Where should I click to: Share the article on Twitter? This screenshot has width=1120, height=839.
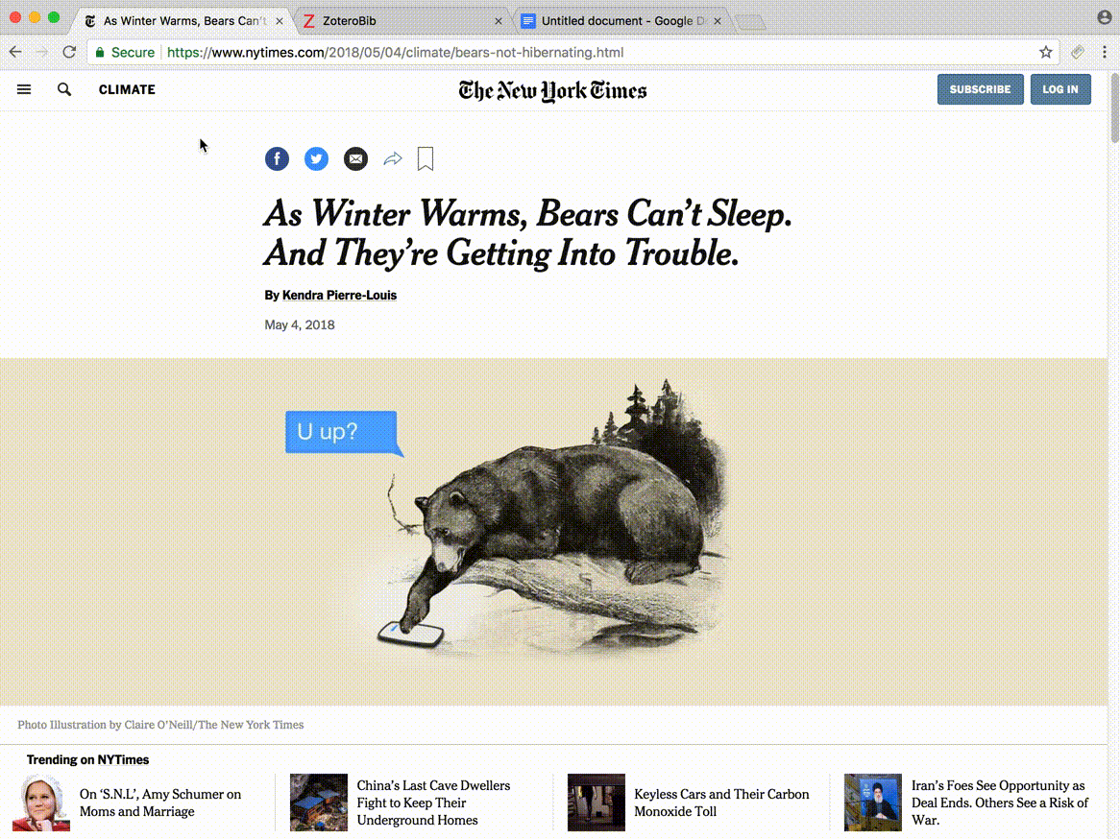(316, 158)
